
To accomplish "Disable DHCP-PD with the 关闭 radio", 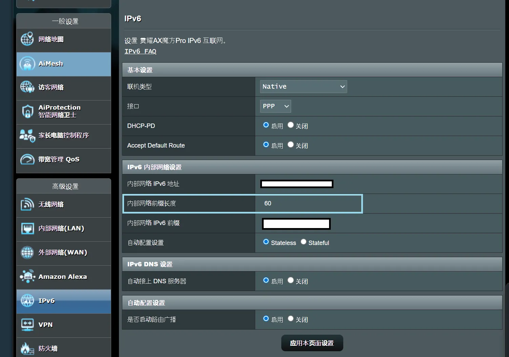I will coord(290,125).
